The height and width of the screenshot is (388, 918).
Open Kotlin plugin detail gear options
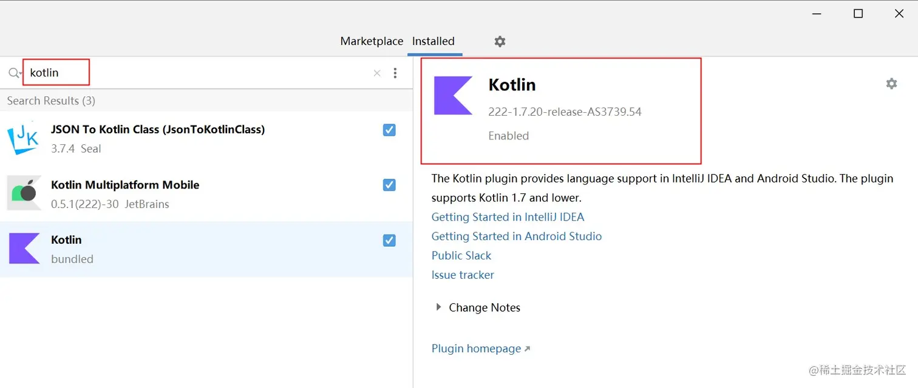(891, 84)
